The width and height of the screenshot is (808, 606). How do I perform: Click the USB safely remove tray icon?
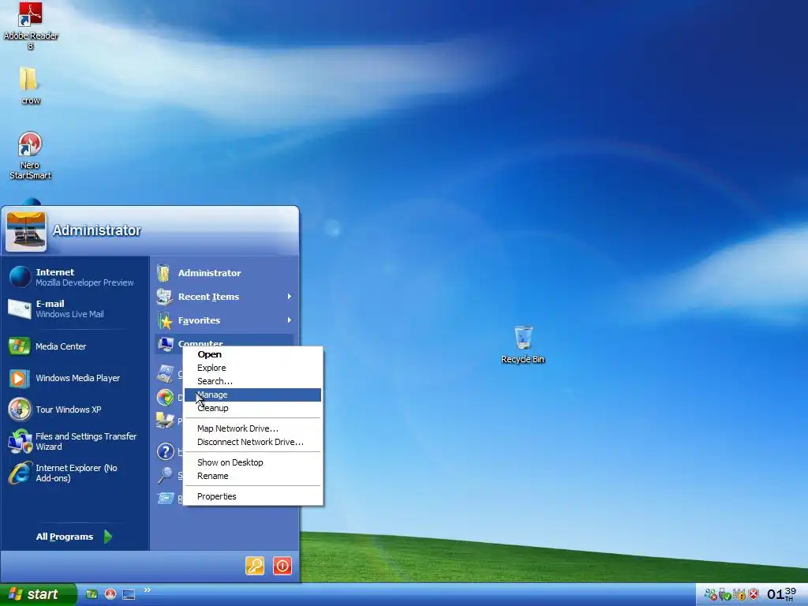click(725, 595)
